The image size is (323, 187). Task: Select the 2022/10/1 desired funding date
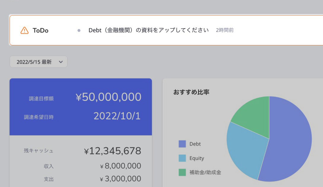point(117,116)
